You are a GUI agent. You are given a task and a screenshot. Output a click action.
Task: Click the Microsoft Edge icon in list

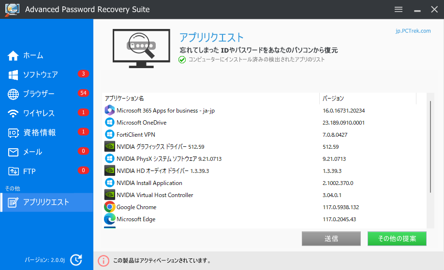109,219
